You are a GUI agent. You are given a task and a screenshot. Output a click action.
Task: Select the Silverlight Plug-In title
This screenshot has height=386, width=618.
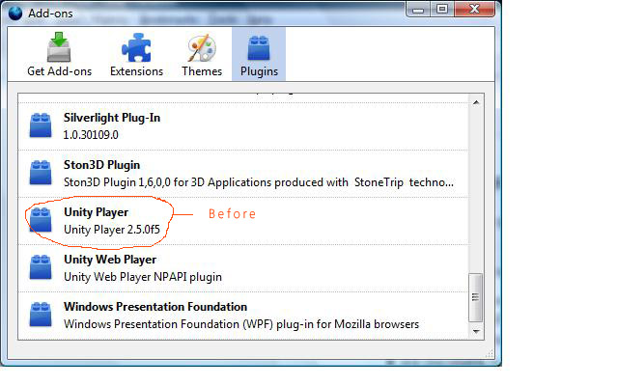112,118
